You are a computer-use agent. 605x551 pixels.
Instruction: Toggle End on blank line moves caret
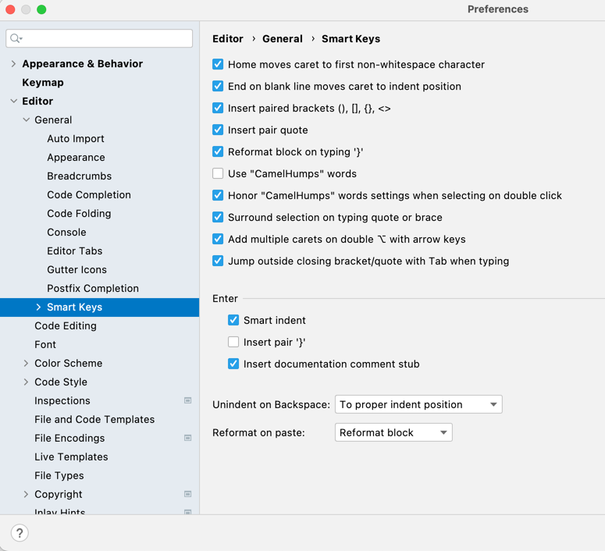[218, 86]
